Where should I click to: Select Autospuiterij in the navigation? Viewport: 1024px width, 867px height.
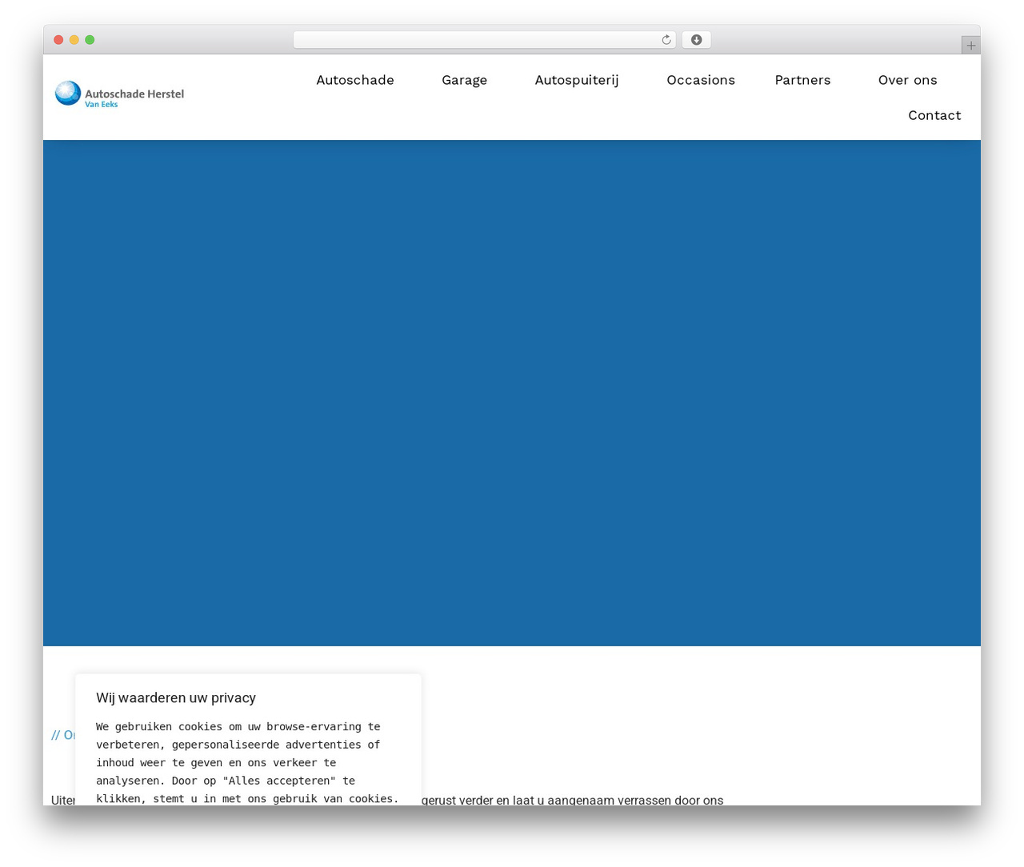[x=577, y=80]
